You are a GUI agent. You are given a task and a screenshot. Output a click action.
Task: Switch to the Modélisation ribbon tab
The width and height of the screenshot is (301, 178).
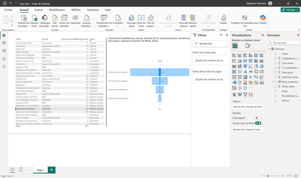point(57,10)
